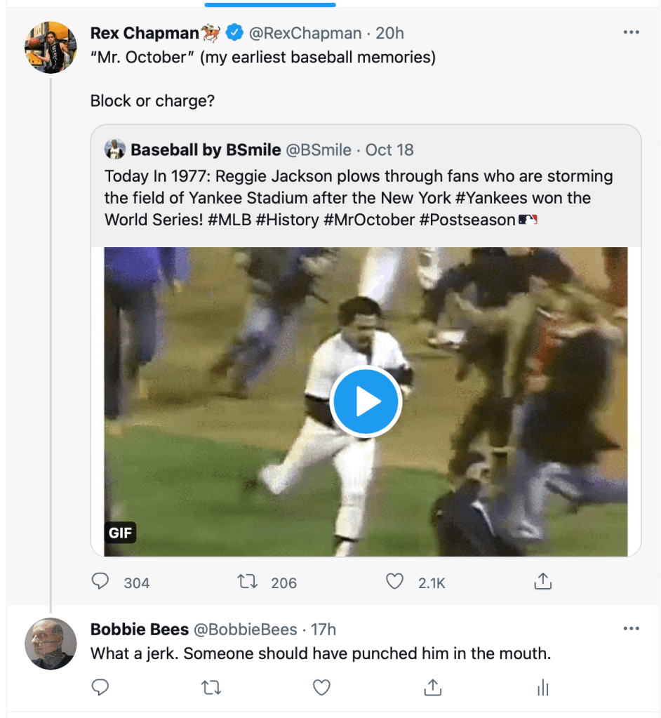Play the Reggie Jackson GIF
Screen dimensions: 661x718
(x=365, y=402)
